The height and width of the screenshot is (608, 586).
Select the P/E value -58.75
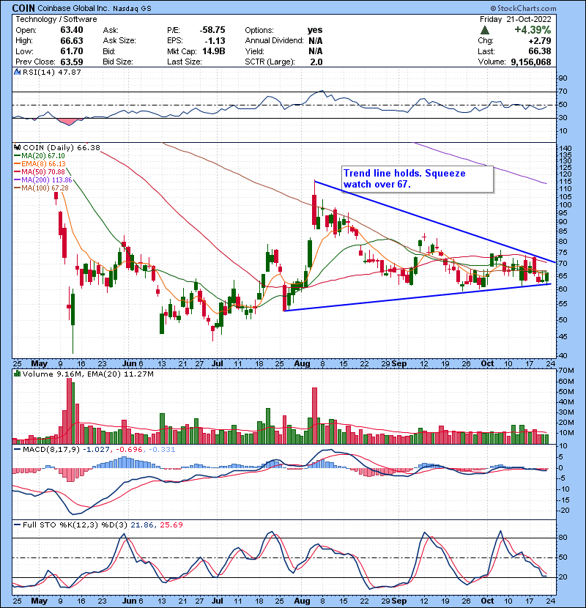point(212,30)
